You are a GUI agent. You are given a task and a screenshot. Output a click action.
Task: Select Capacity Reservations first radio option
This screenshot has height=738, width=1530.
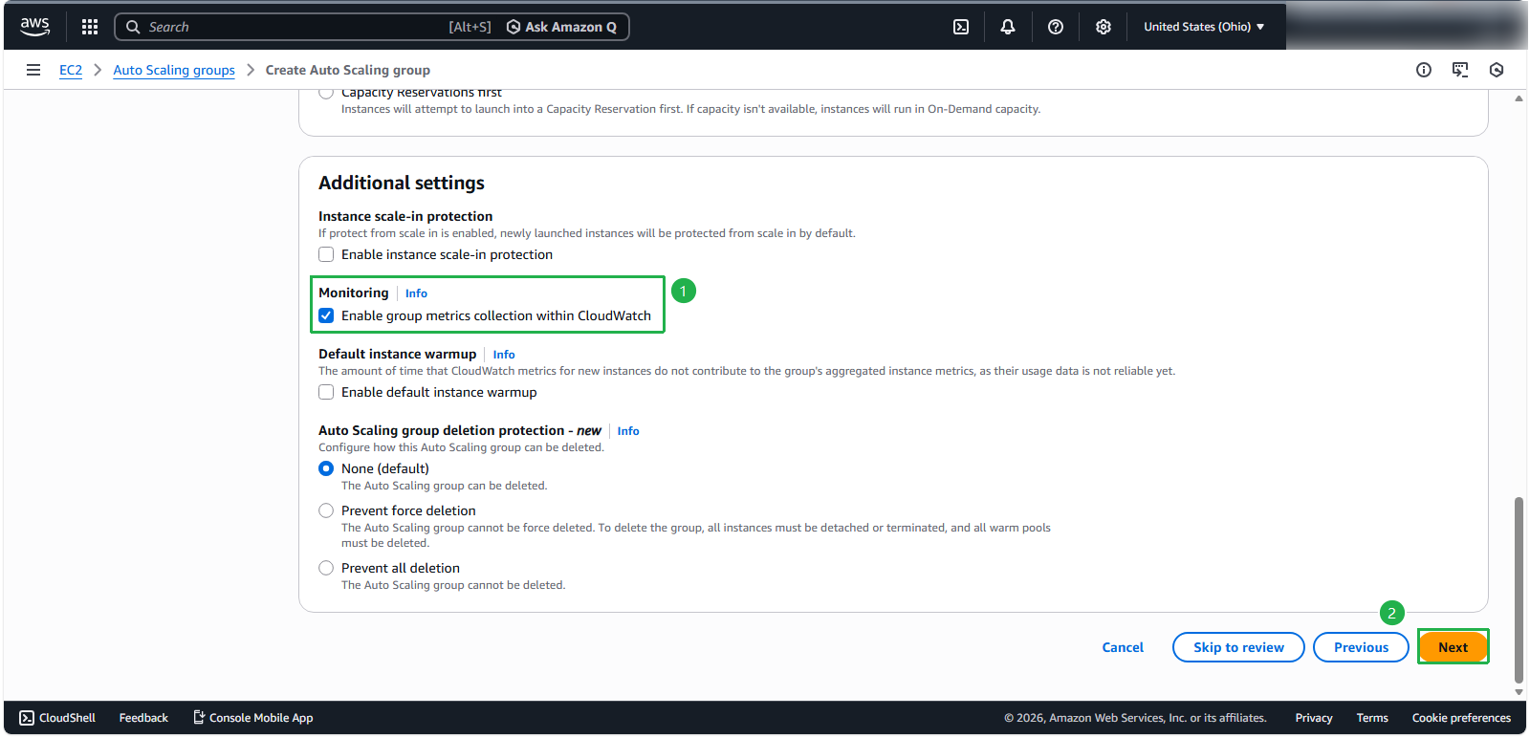326,93
